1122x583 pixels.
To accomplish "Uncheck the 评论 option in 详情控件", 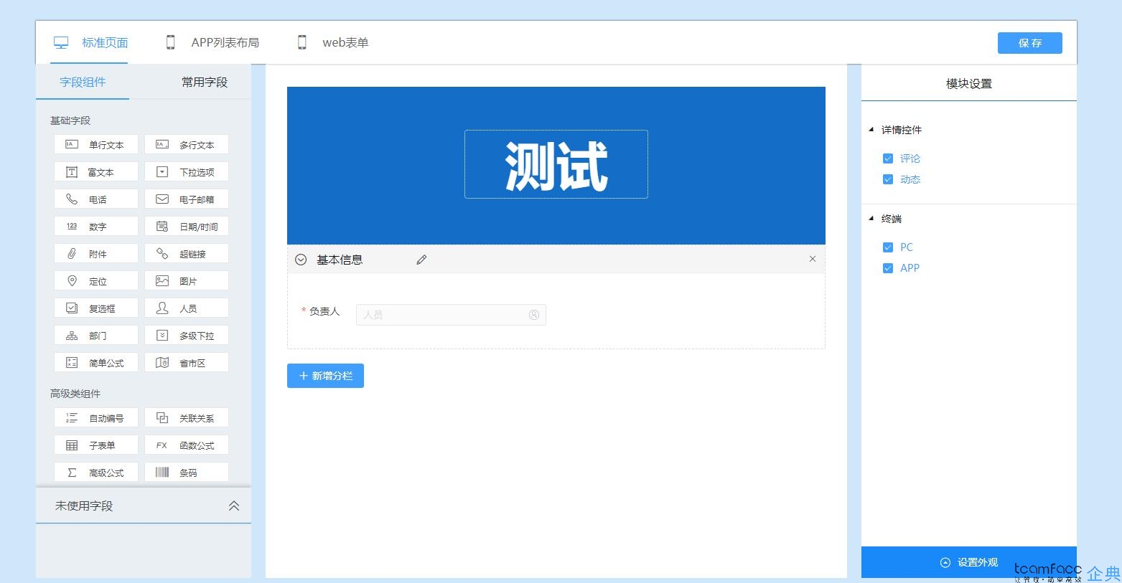I will [x=888, y=158].
